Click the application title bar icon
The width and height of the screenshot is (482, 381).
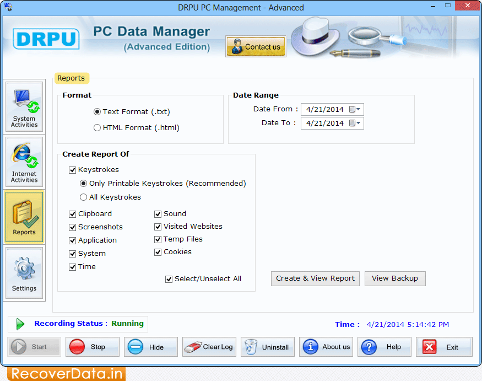click(8, 7)
